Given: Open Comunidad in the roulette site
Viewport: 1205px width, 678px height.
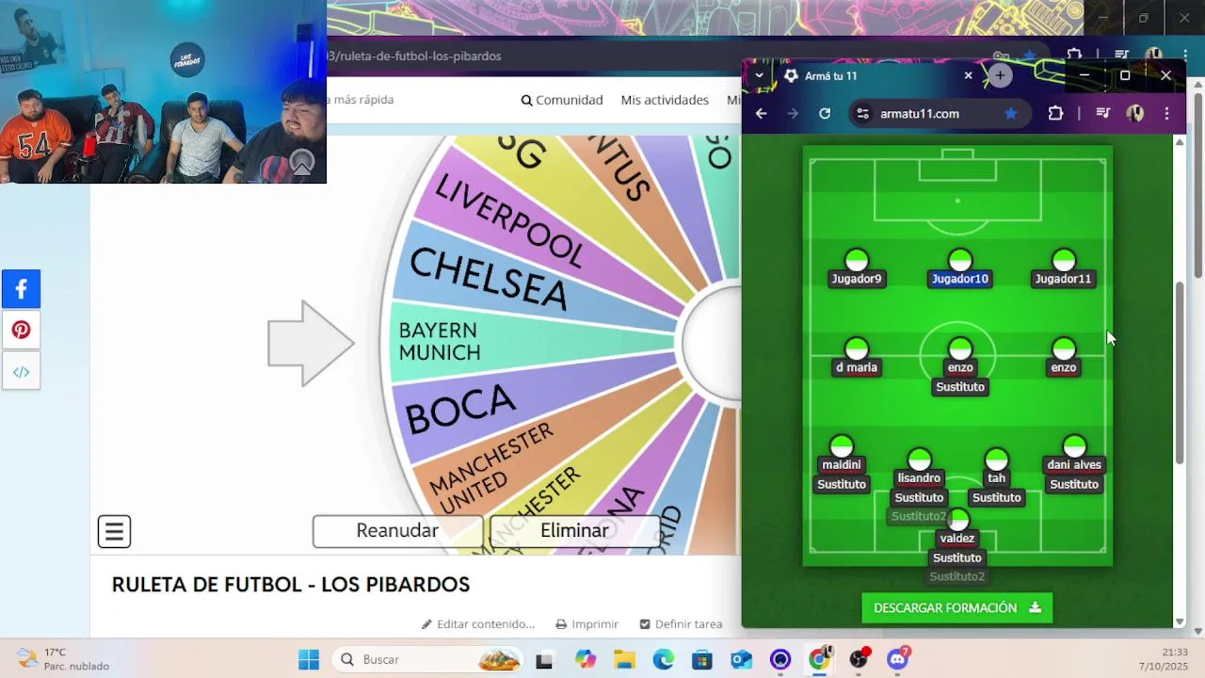Looking at the screenshot, I should click(x=562, y=100).
